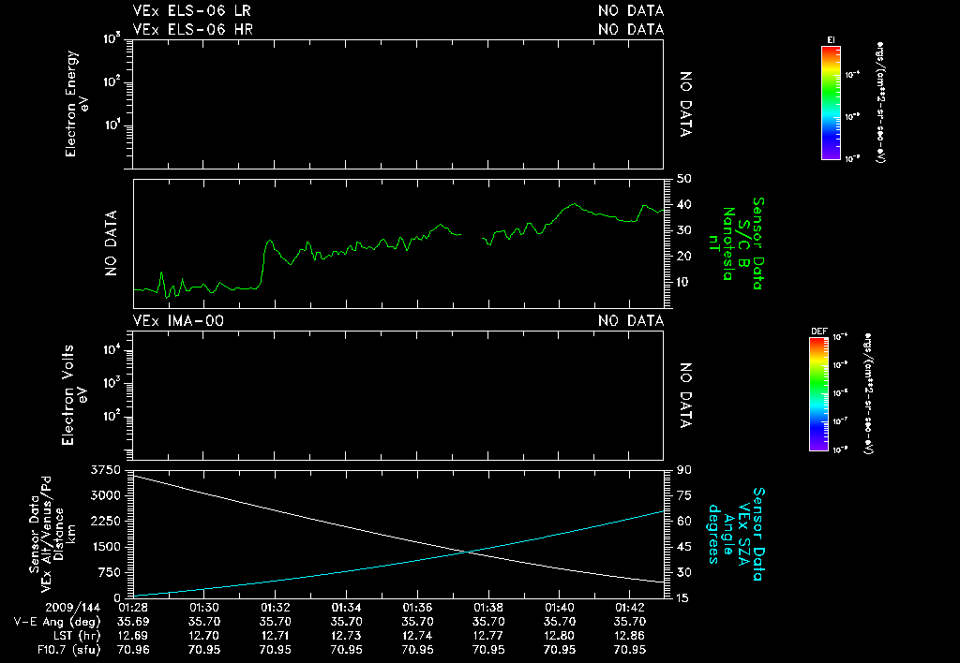
Task: Click the 01:40 time tick label
Action: click(560, 608)
